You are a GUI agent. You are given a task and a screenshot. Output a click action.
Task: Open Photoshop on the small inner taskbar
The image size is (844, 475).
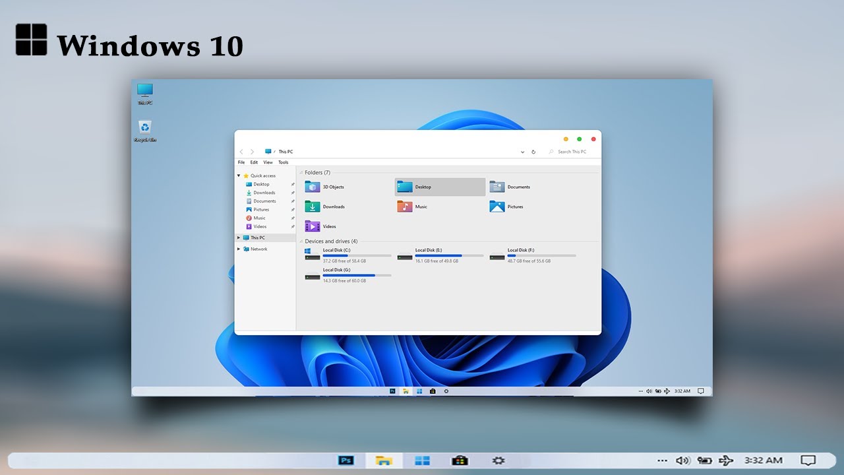[392, 391]
